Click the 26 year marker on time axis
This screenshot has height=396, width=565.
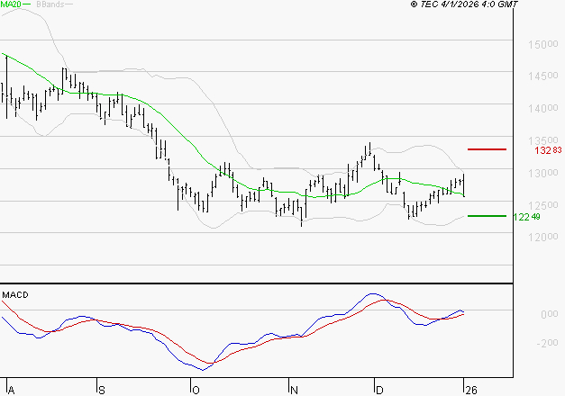tap(471, 391)
